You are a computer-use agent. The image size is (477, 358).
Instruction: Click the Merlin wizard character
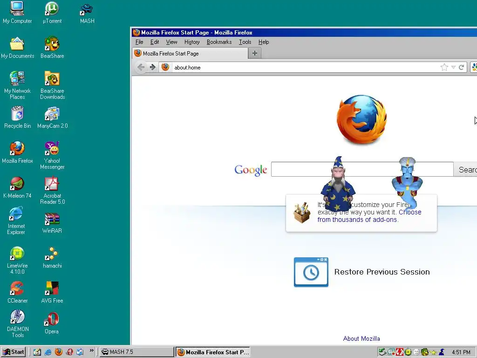click(338, 184)
